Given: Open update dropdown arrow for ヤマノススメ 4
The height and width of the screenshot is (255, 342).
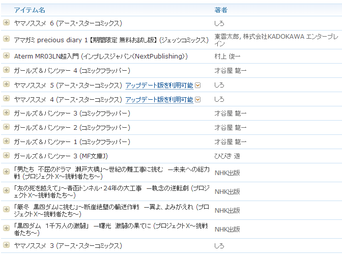Looking at the screenshot, I should [x=197, y=100].
